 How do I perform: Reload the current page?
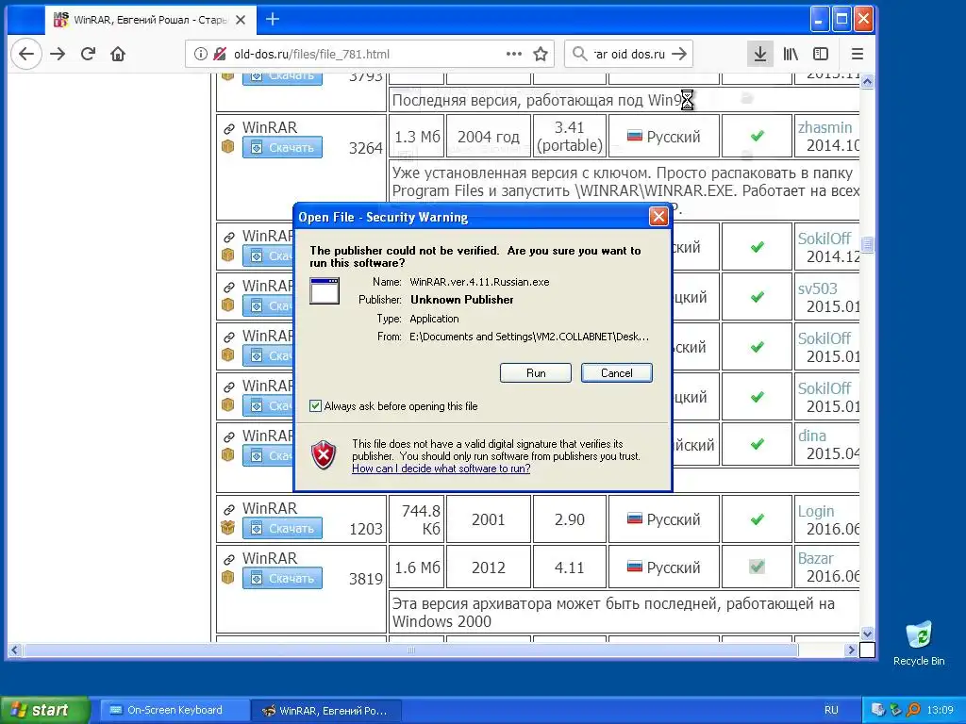pyautogui.click(x=88, y=54)
